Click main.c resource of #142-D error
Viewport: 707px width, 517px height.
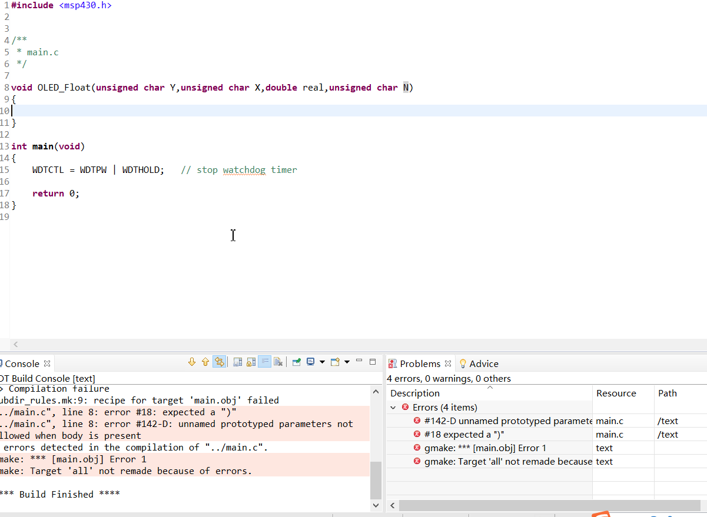[609, 421]
